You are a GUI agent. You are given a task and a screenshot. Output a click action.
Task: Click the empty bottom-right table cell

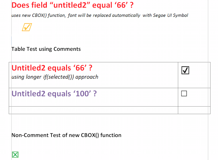tap(194, 110)
